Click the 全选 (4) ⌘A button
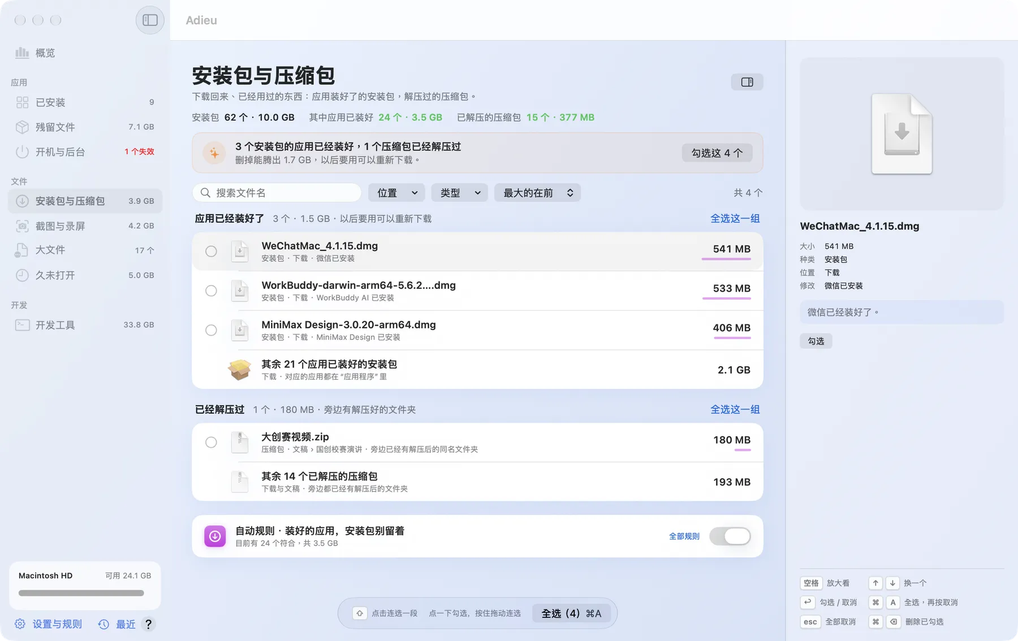1018x641 pixels. click(x=571, y=613)
